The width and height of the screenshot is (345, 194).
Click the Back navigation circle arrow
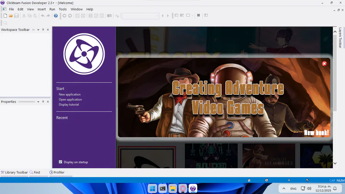[64, 16]
